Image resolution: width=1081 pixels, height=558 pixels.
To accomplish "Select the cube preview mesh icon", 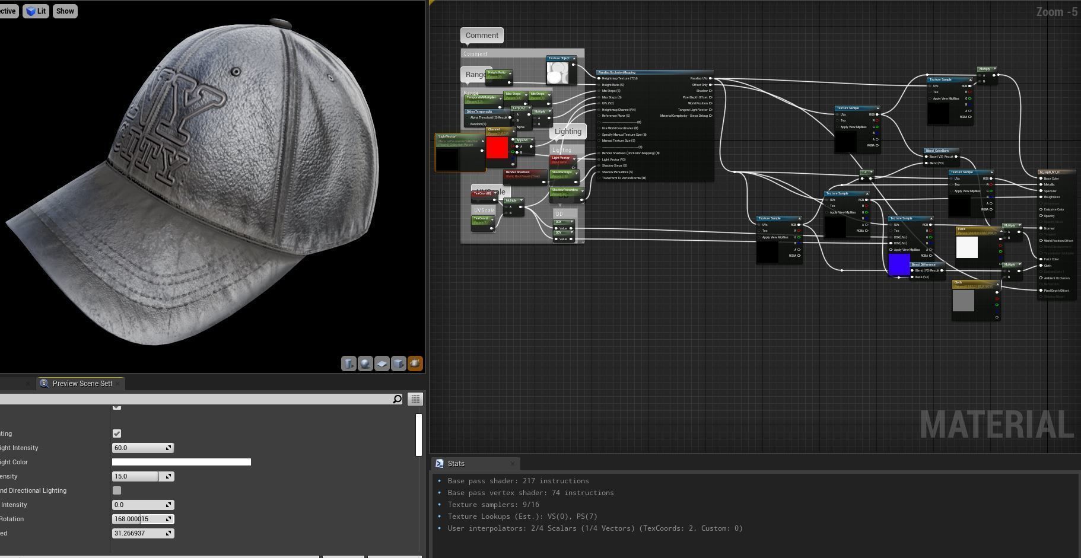I will [x=398, y=364].
